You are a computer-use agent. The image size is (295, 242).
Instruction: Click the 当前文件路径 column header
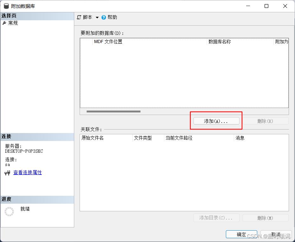tap(199, 138)
